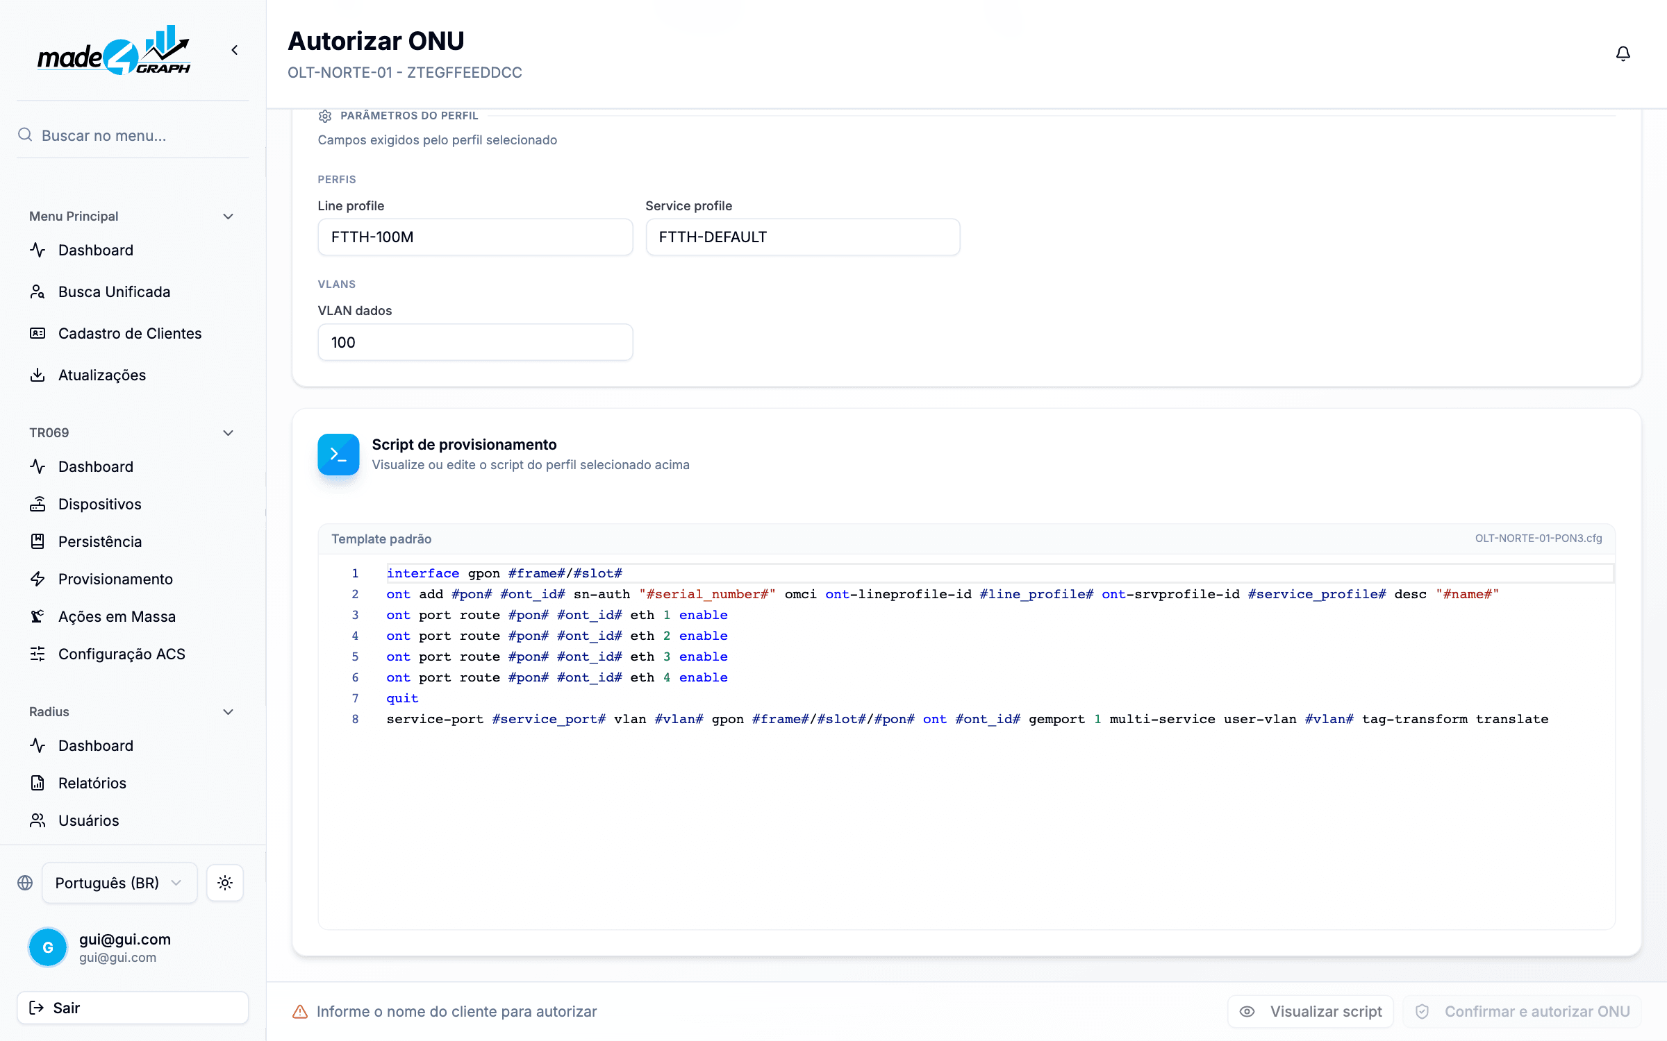Screen dimensions: 1667x1041
Task: Click the globe language icon
Action: 25,883
